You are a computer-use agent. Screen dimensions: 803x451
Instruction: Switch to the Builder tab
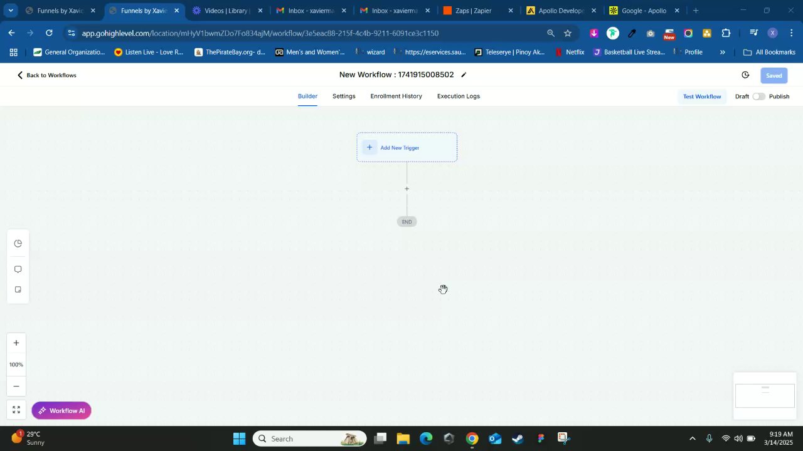pos(307,96)
